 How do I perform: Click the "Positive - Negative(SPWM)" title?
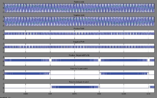[x=79, y=55]
